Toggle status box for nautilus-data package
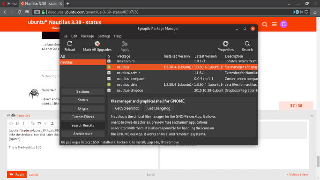Image resolution: width=320 pixels, height=180 pixels. tap(109, 84)
